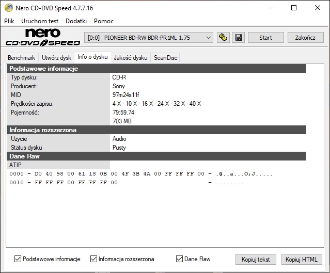The width and height of the screenshot is (330, 273).
Task: Open the Dodatki menu
Action: click(76, 21)
